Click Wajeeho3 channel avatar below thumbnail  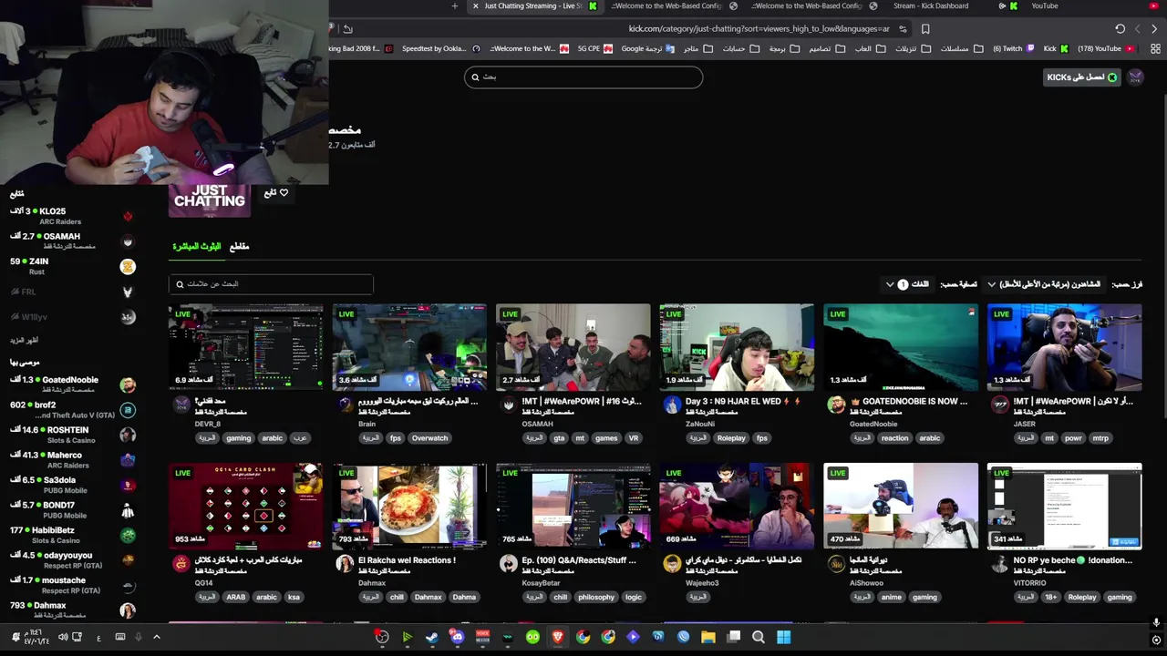pos(672,565)
